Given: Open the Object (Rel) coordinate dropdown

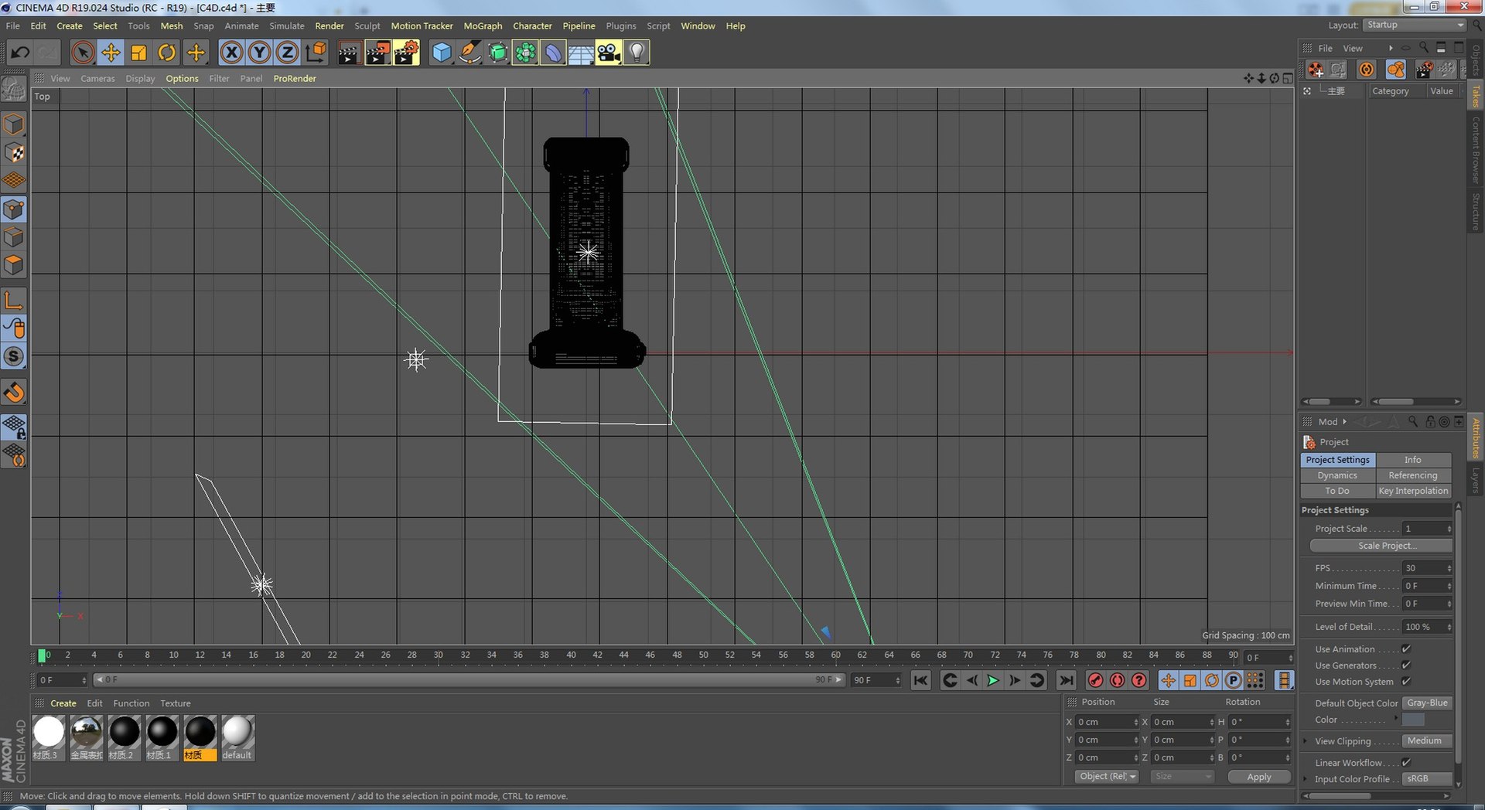Looking at the screenshot, I should pyautogui.click(x=1107, y=777).
